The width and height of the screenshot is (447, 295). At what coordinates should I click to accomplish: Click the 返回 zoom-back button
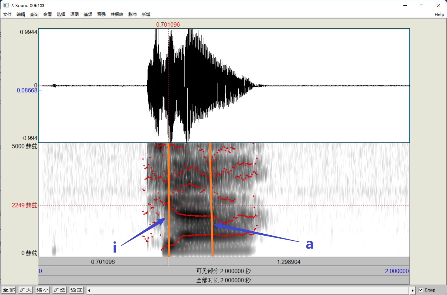coord(77,290)
